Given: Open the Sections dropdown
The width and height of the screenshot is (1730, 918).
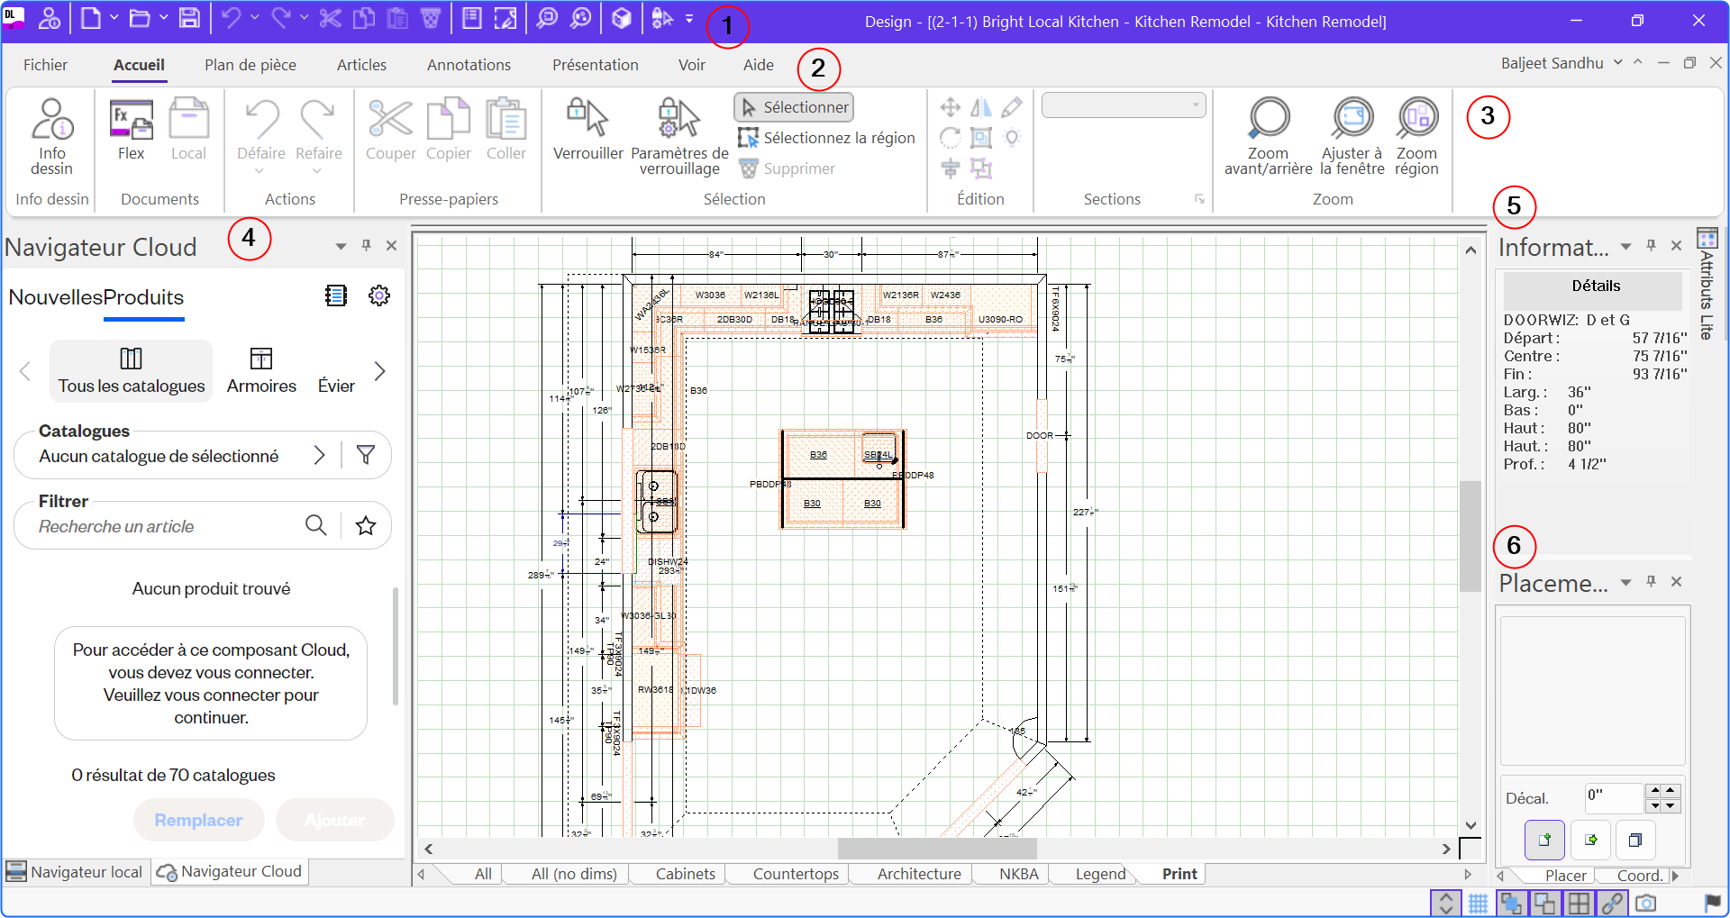Looking at the screenshot, I should point(1124,105).
